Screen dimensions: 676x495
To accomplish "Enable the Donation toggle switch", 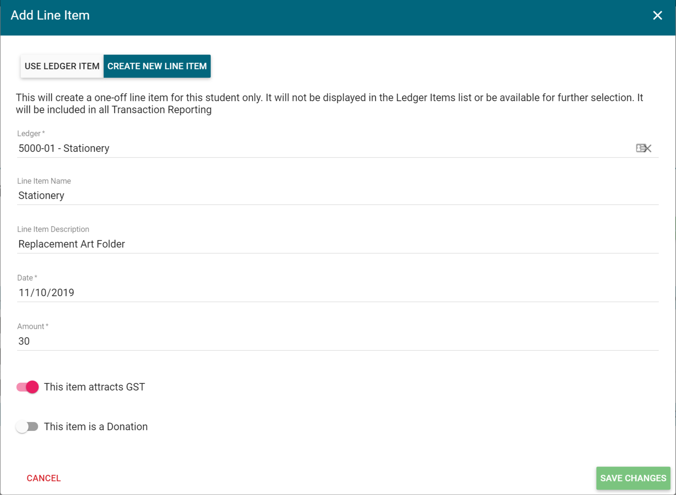I will click(x=28, y=427).
